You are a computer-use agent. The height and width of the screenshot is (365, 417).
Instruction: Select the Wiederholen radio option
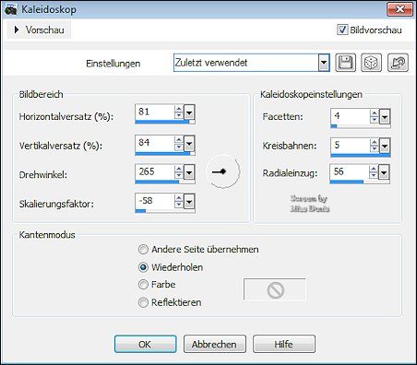(143, 267)
